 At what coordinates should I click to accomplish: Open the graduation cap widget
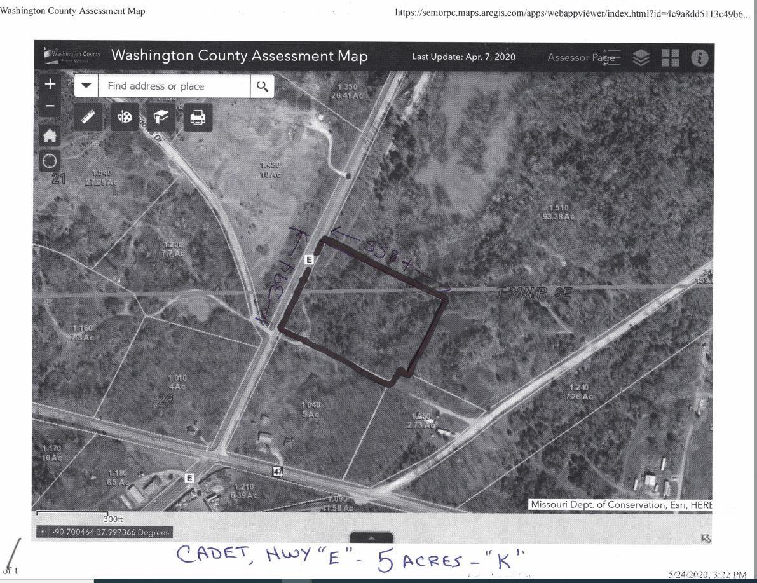(161, 118)
